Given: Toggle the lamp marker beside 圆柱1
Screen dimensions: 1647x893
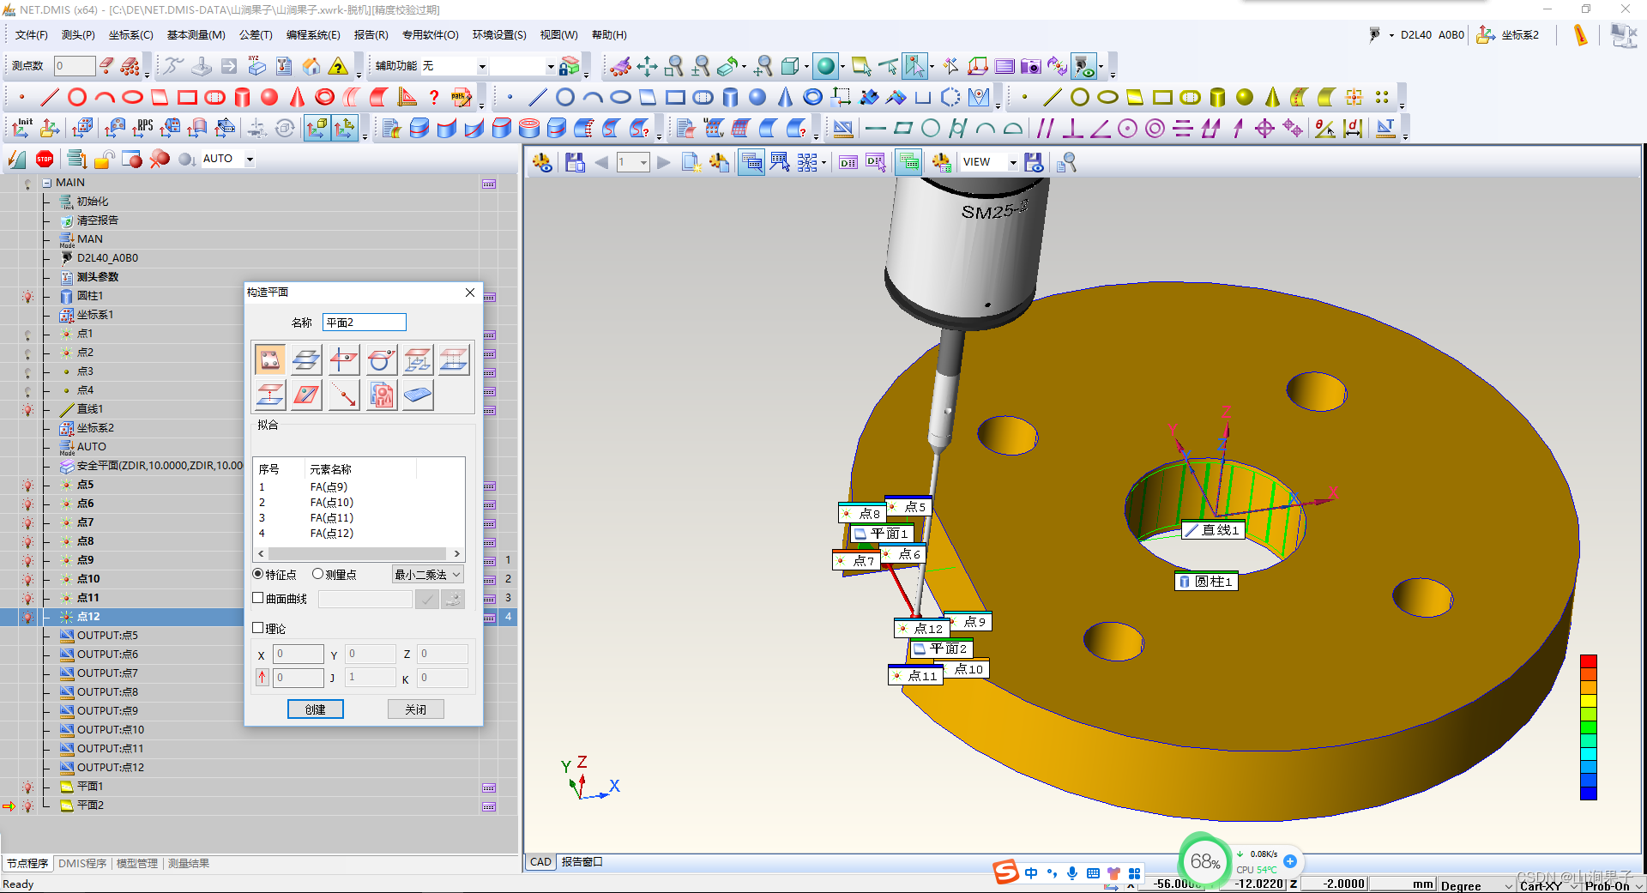Looking at the screenshot, I should coord(27,296).
